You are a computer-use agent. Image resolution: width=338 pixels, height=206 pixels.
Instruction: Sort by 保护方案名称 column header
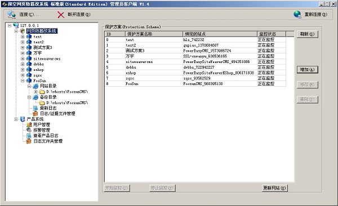pyautogui.click(x=154, y=34)
